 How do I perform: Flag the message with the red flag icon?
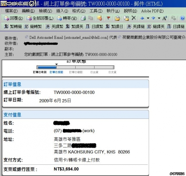pyautogui.click(x=108, y=18)
